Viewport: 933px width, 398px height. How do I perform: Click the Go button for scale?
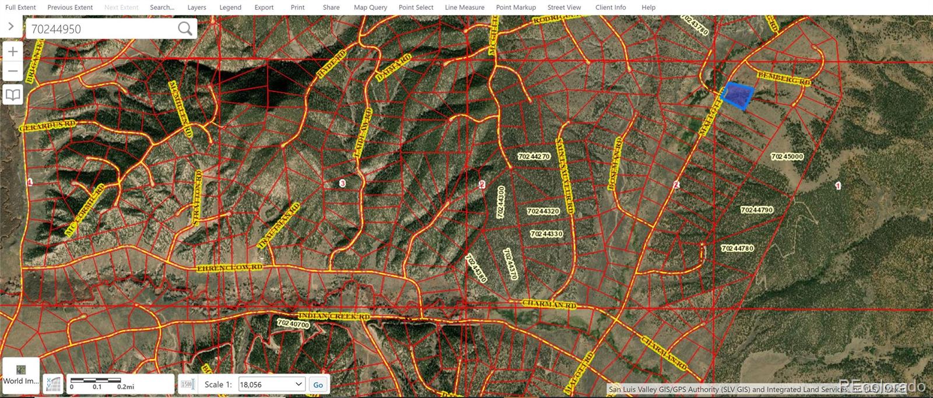[x=318, y=385]
